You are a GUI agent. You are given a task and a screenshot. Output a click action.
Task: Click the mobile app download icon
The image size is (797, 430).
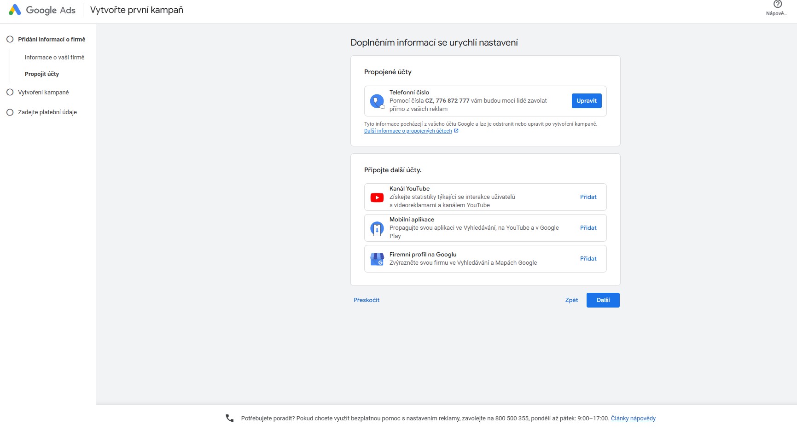(377, 228)
